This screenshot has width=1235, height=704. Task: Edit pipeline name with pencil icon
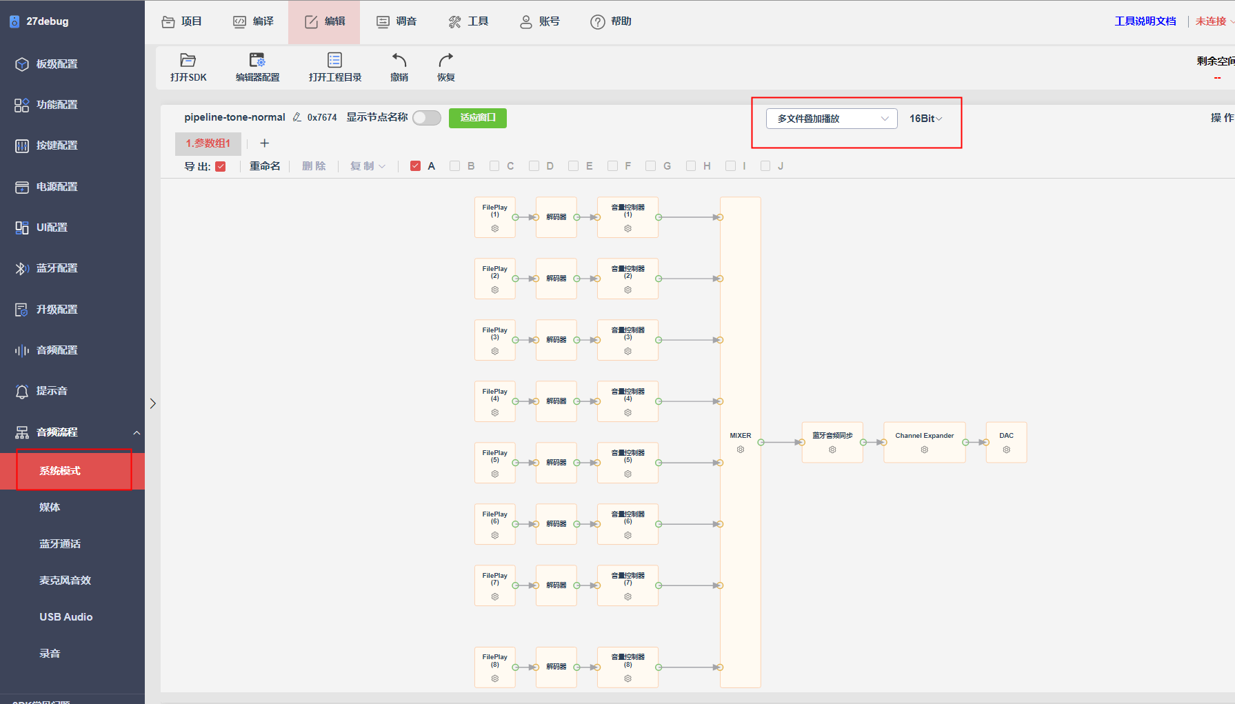tap(297, 117)
